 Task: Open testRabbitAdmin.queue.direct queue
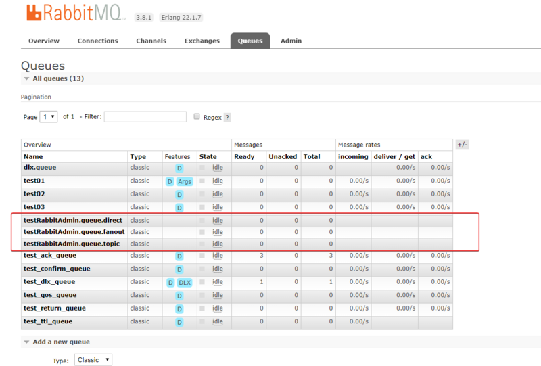pos(73,221)
